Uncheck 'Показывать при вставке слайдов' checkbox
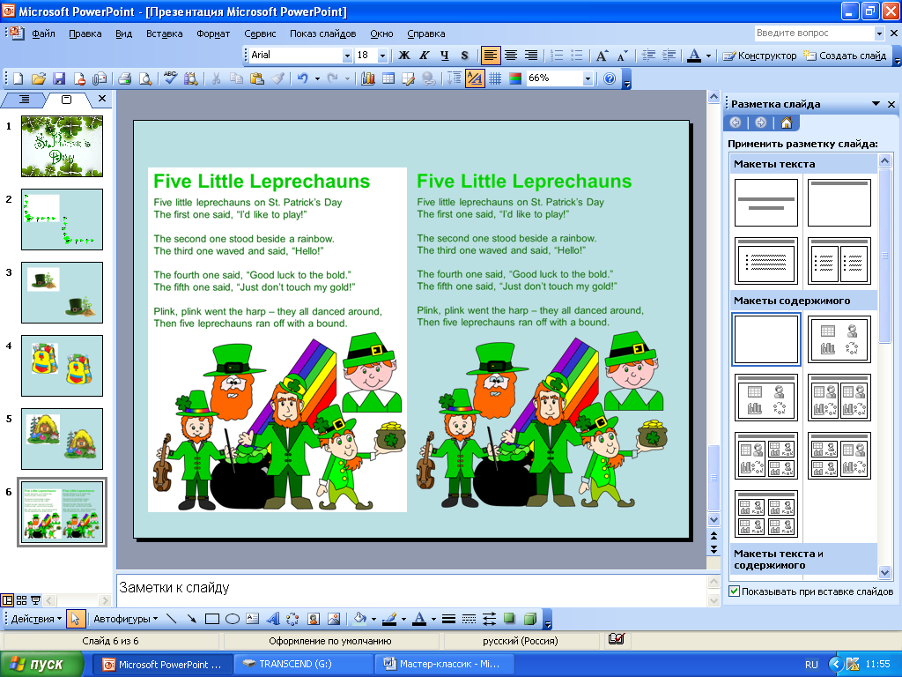The height and width of the screenshot is (677, 902). [x=734, y=591]
